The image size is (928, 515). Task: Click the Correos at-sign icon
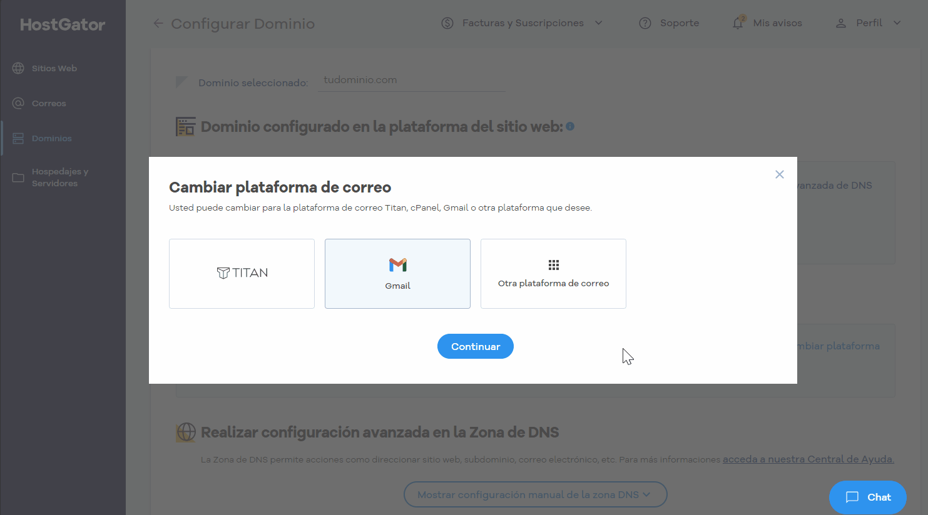pyautogui.click(x=18, y=103)
